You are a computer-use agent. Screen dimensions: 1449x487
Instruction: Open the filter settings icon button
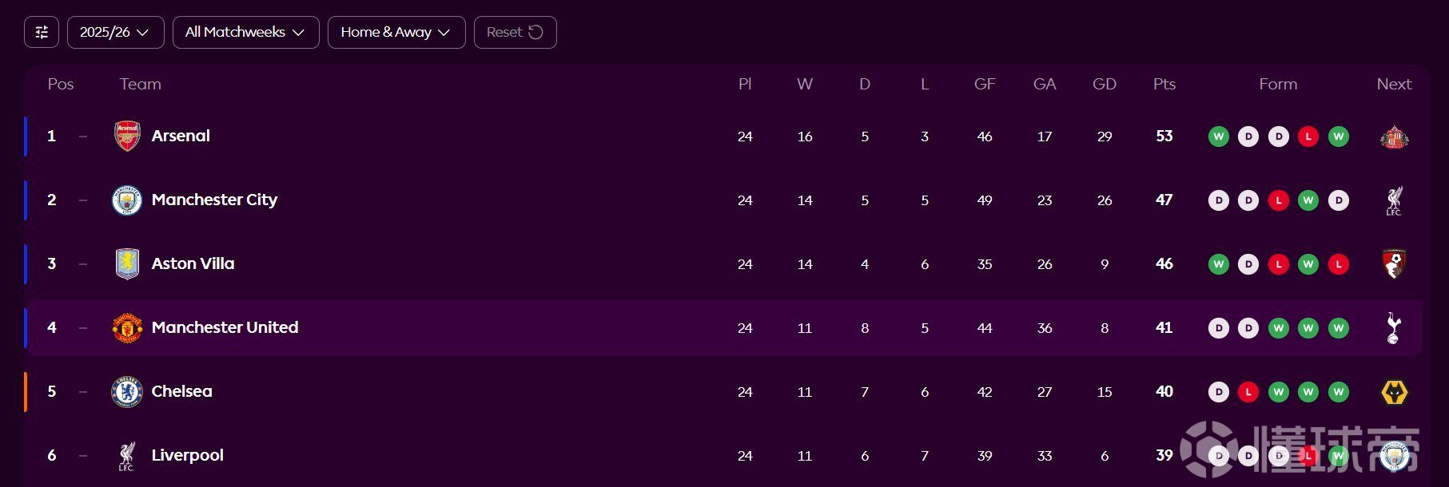(x=42, y=32)
